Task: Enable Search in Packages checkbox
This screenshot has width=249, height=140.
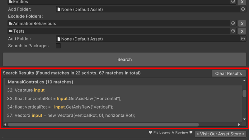Action: click(x=58, y=46)
